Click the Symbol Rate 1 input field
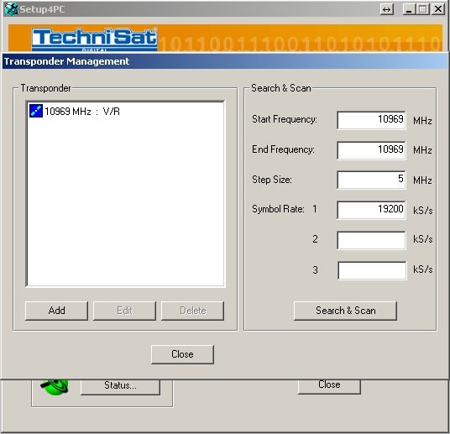The width and height of the screenshot is (450, 434). click(x=371, y=210)
